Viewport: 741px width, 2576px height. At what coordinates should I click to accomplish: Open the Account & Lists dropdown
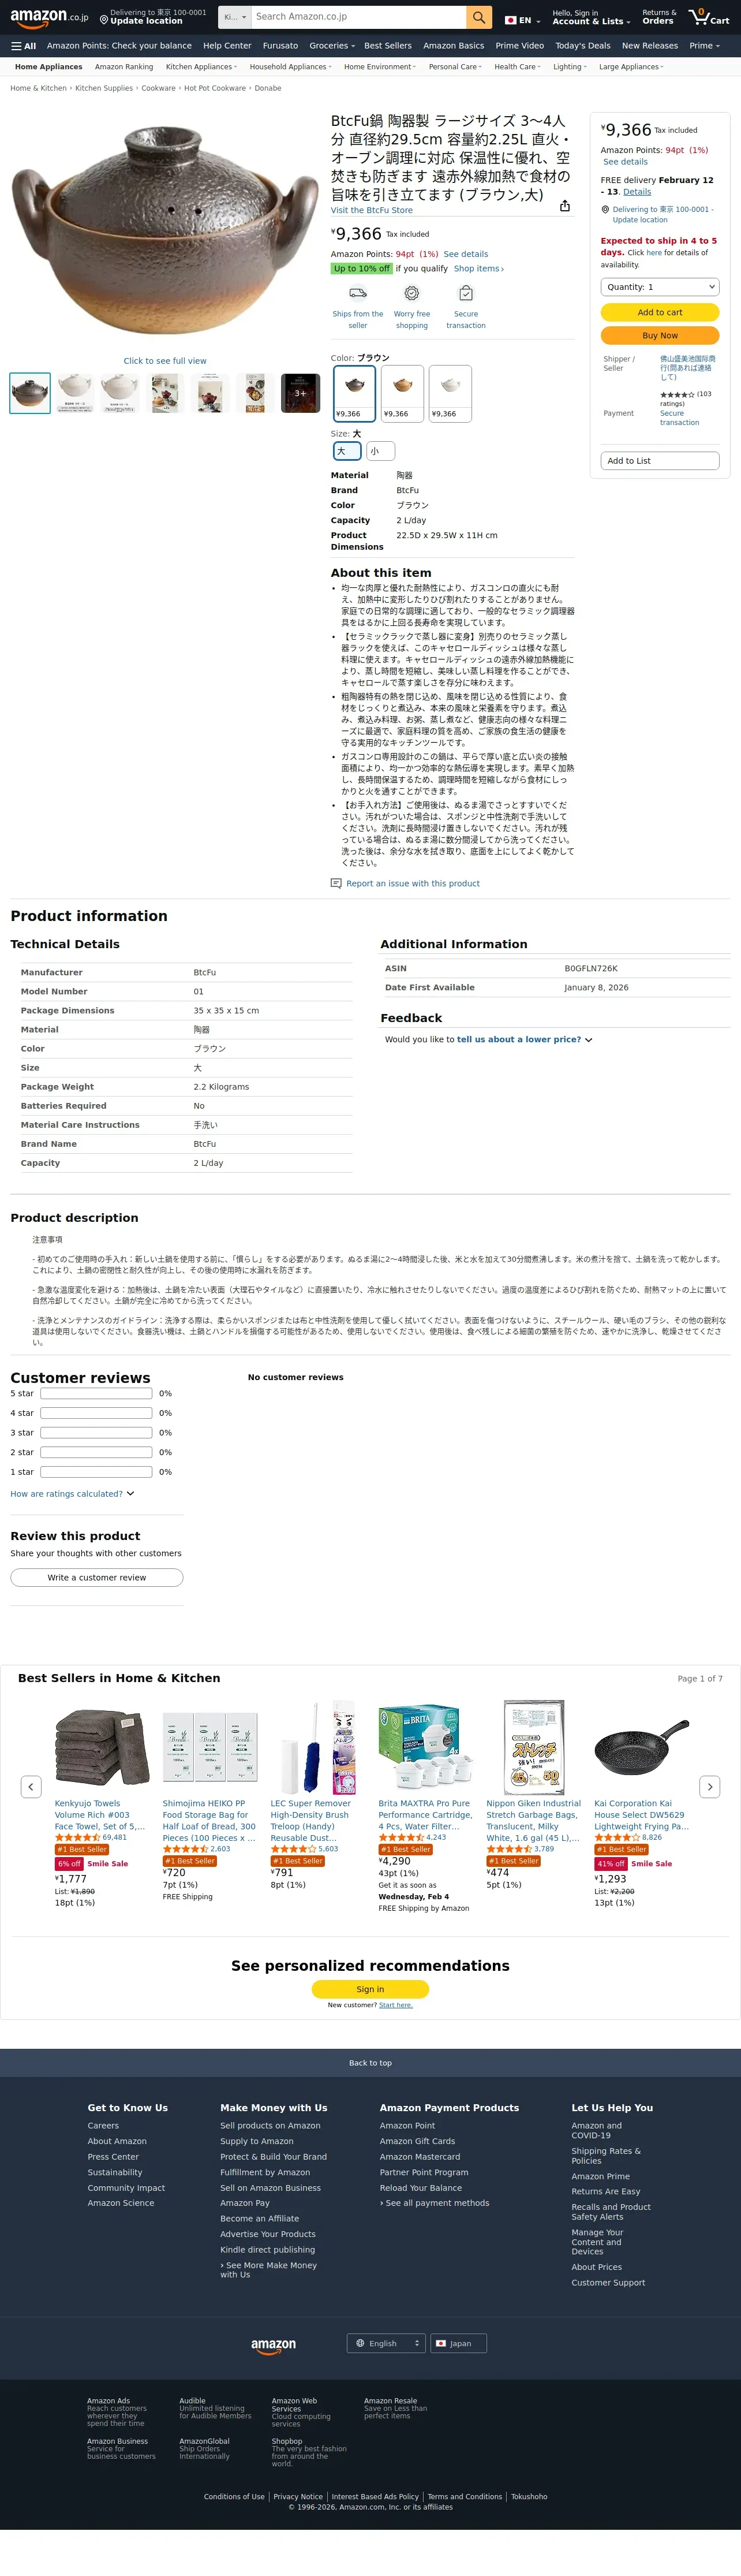[591, 17]
